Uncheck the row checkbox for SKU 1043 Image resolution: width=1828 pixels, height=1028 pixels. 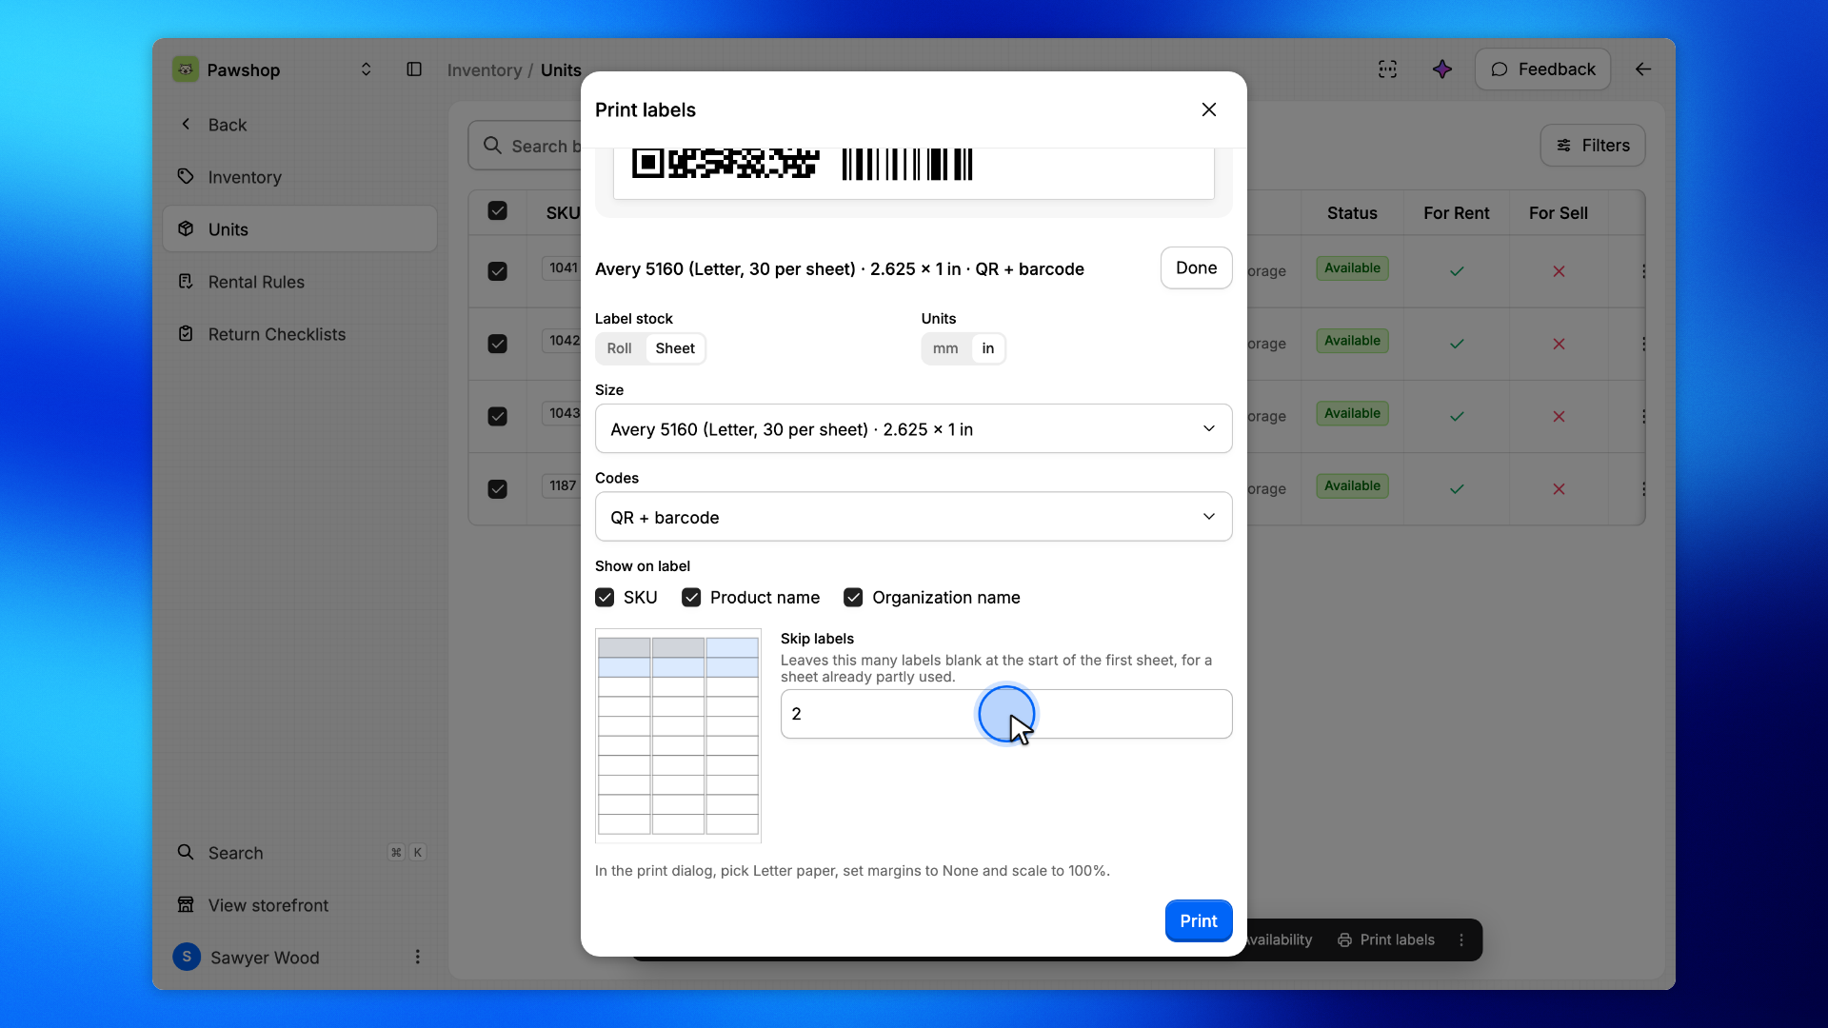tap(497, 416)
